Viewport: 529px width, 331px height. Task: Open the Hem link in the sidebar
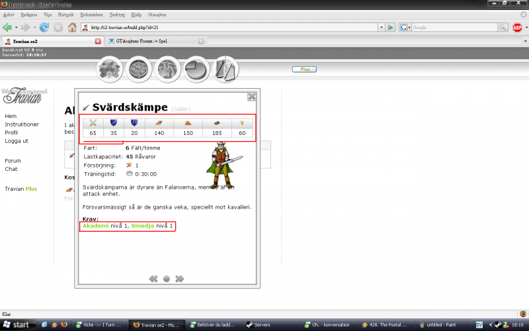point(11,116)
